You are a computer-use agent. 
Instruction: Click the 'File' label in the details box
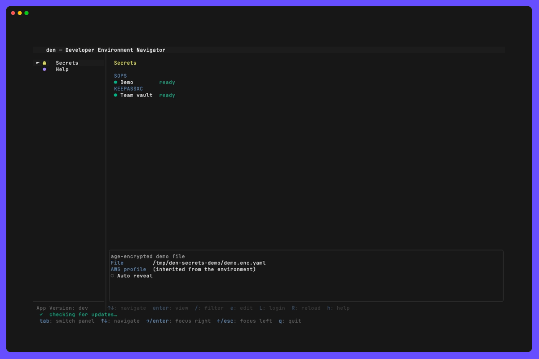tap(117, 263)
